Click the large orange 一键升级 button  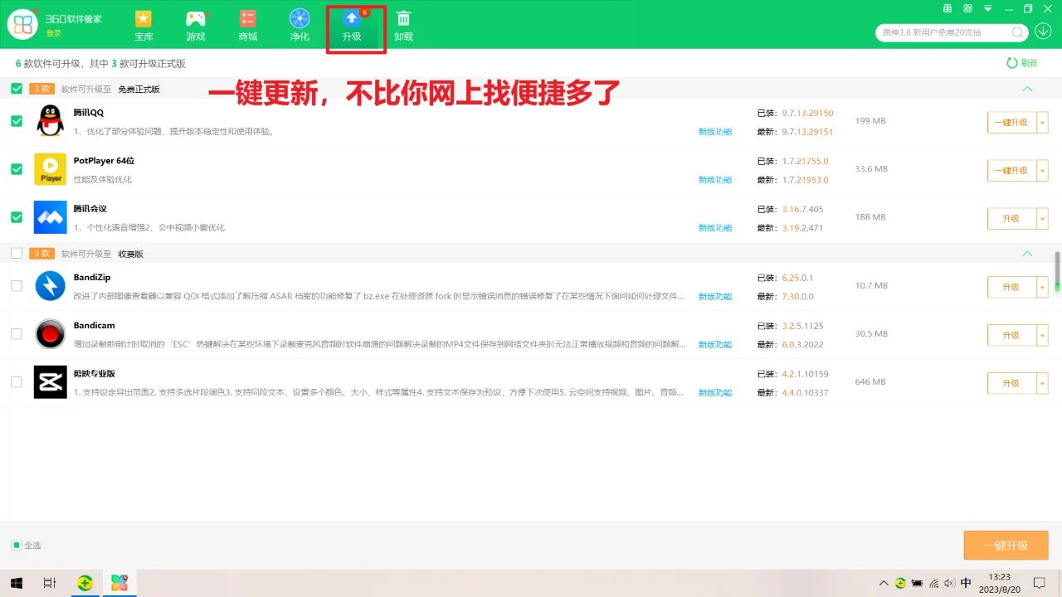(1006, 546)
